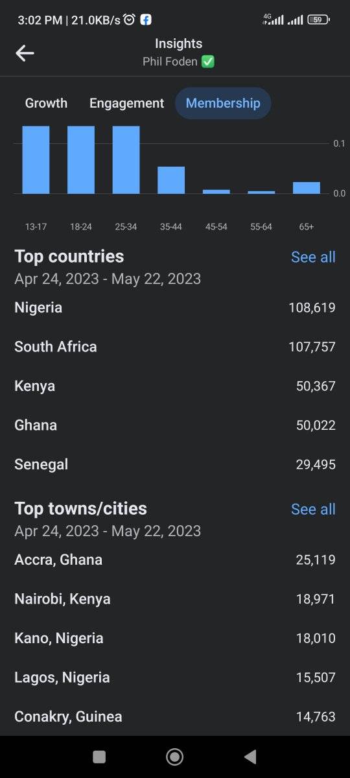
Task: Tap the alarm clock status icon
Action: coord(129,19)
